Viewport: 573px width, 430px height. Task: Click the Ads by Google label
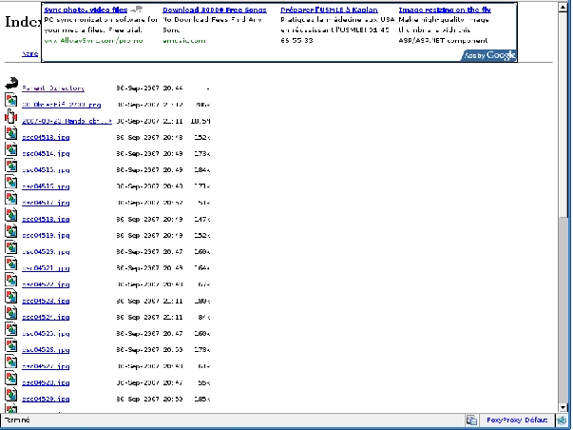pos(489,55)
